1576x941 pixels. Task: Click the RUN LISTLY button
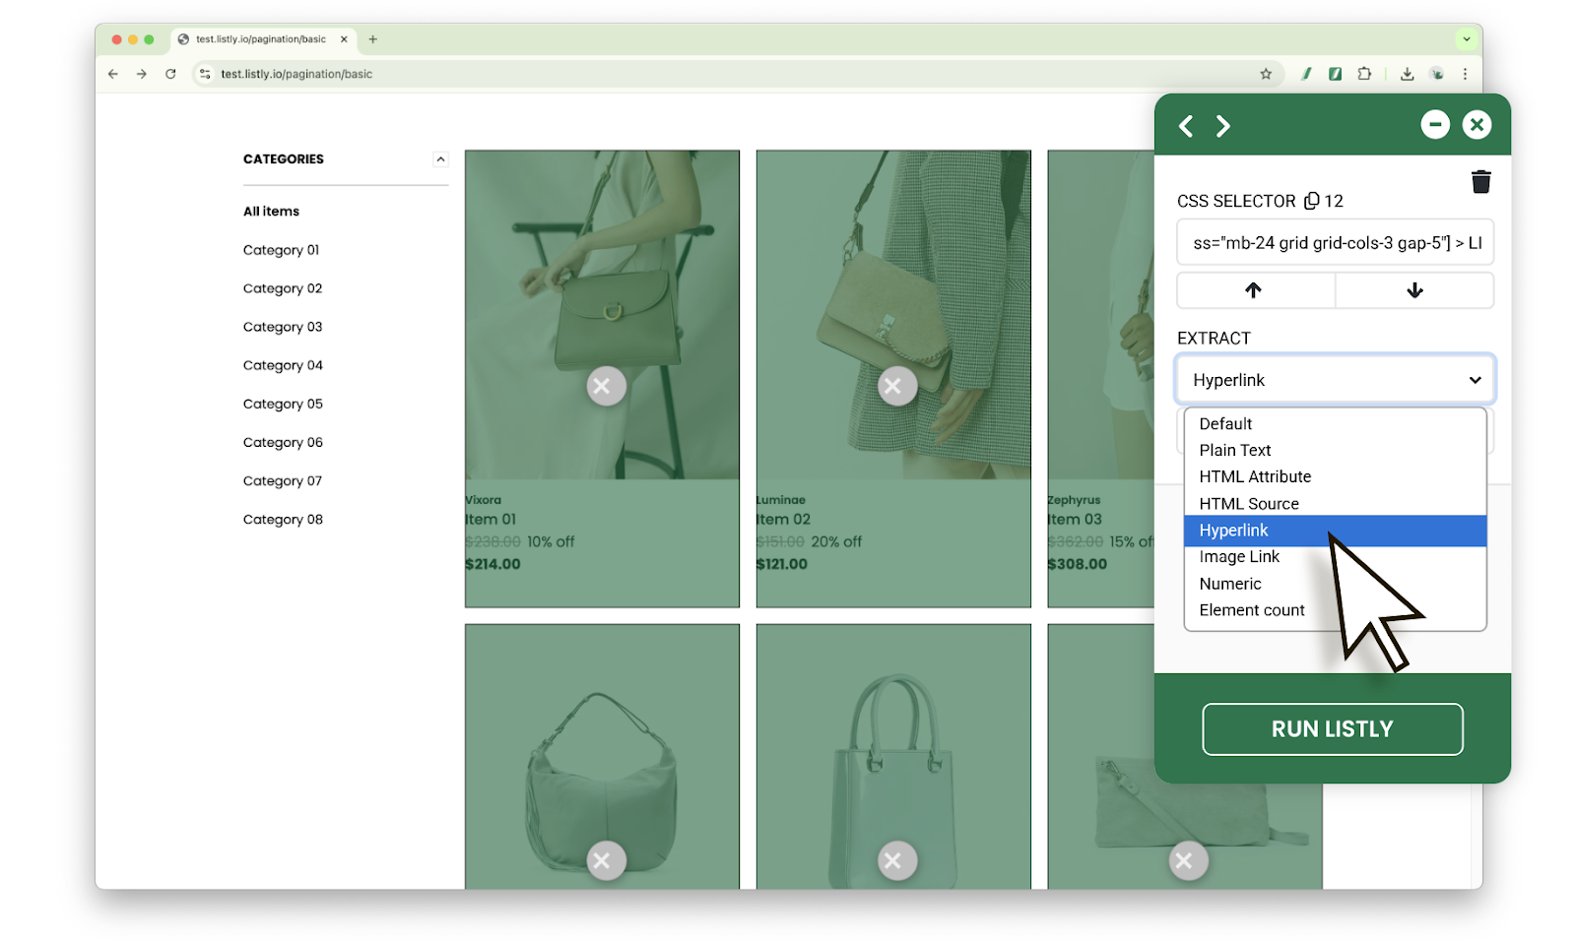pos(1332,729)
